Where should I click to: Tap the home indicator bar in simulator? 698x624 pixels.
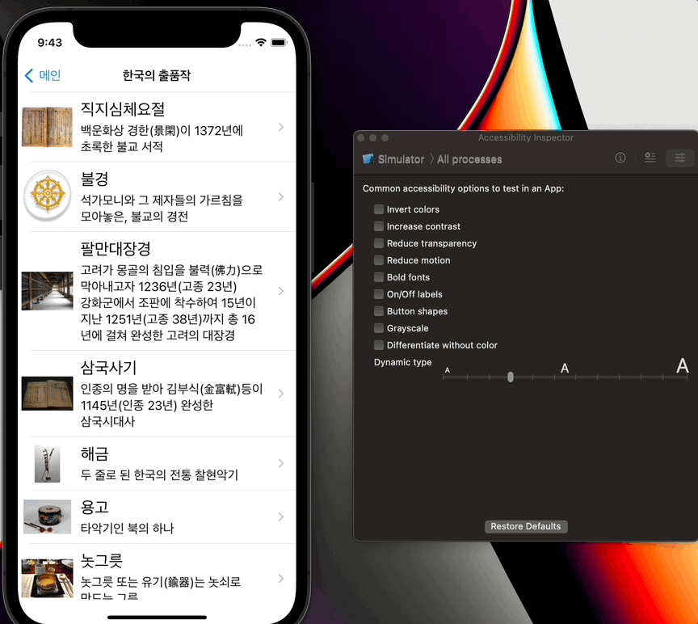[x=157, y=618]
